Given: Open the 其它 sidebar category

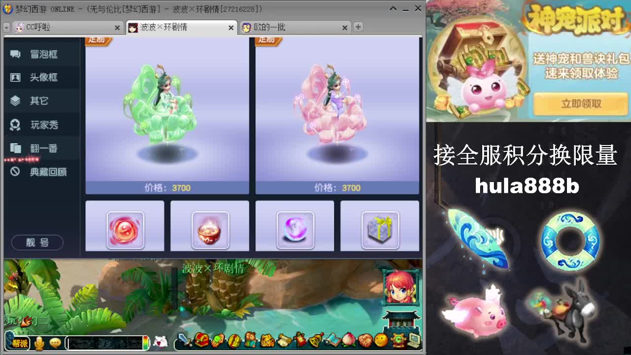Looking at the screenshot, I should tap(42, 101).
